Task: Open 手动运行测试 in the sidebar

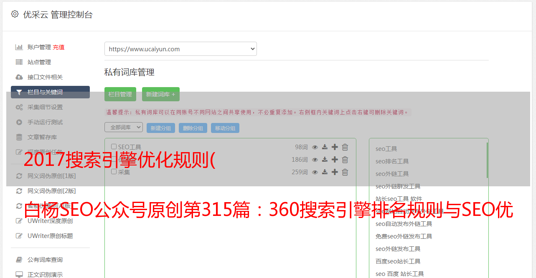Action: (x=45, y=122)
